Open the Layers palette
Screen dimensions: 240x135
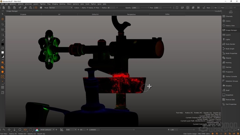coord(227,35)
